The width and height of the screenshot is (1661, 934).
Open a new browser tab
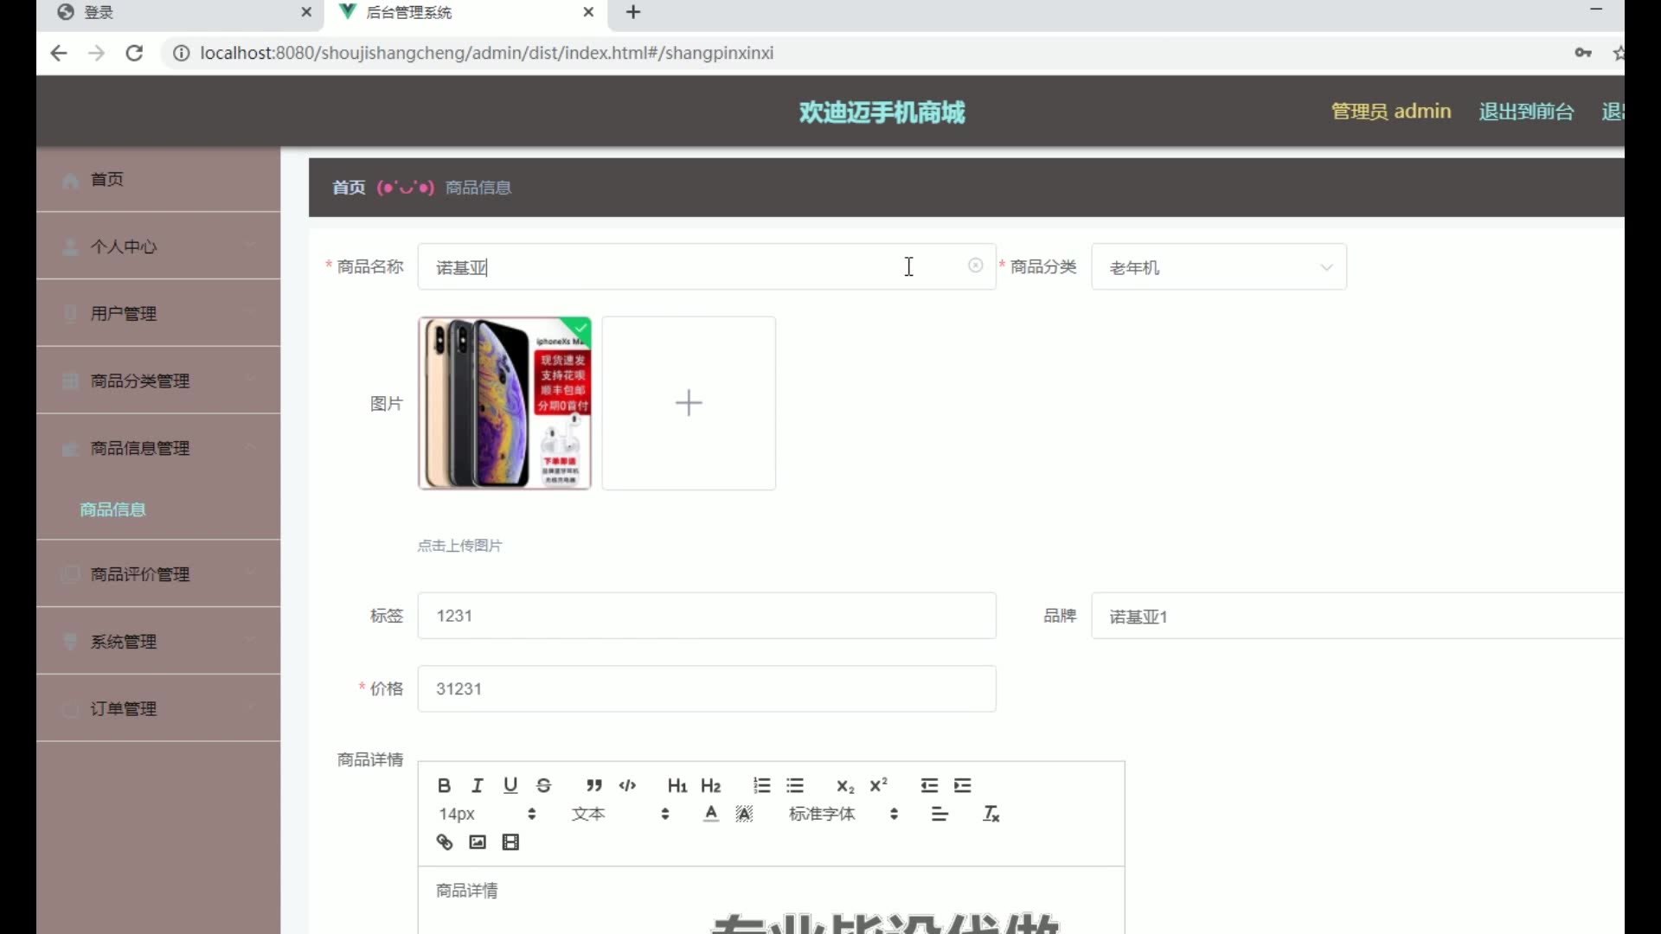633,12
